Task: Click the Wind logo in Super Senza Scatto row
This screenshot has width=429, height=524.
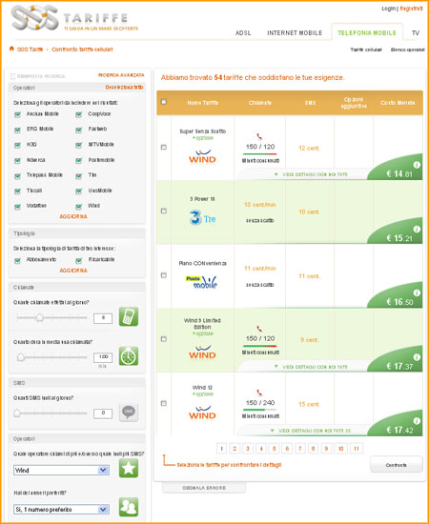Action: (203, 156)
